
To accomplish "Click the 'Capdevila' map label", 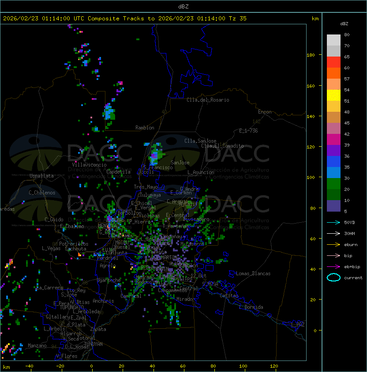I will tap(118, 172).
